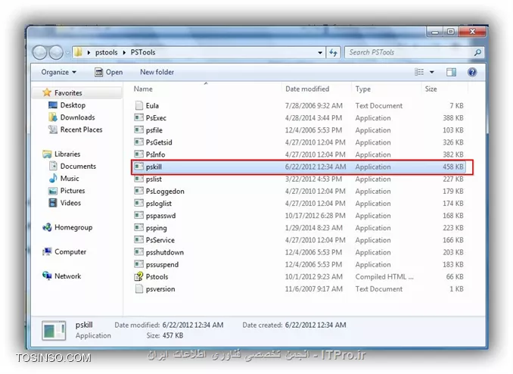Viewport: 513px width, 374px height.
Task: Click the PsLoggedon application icon
Action: 139,191
